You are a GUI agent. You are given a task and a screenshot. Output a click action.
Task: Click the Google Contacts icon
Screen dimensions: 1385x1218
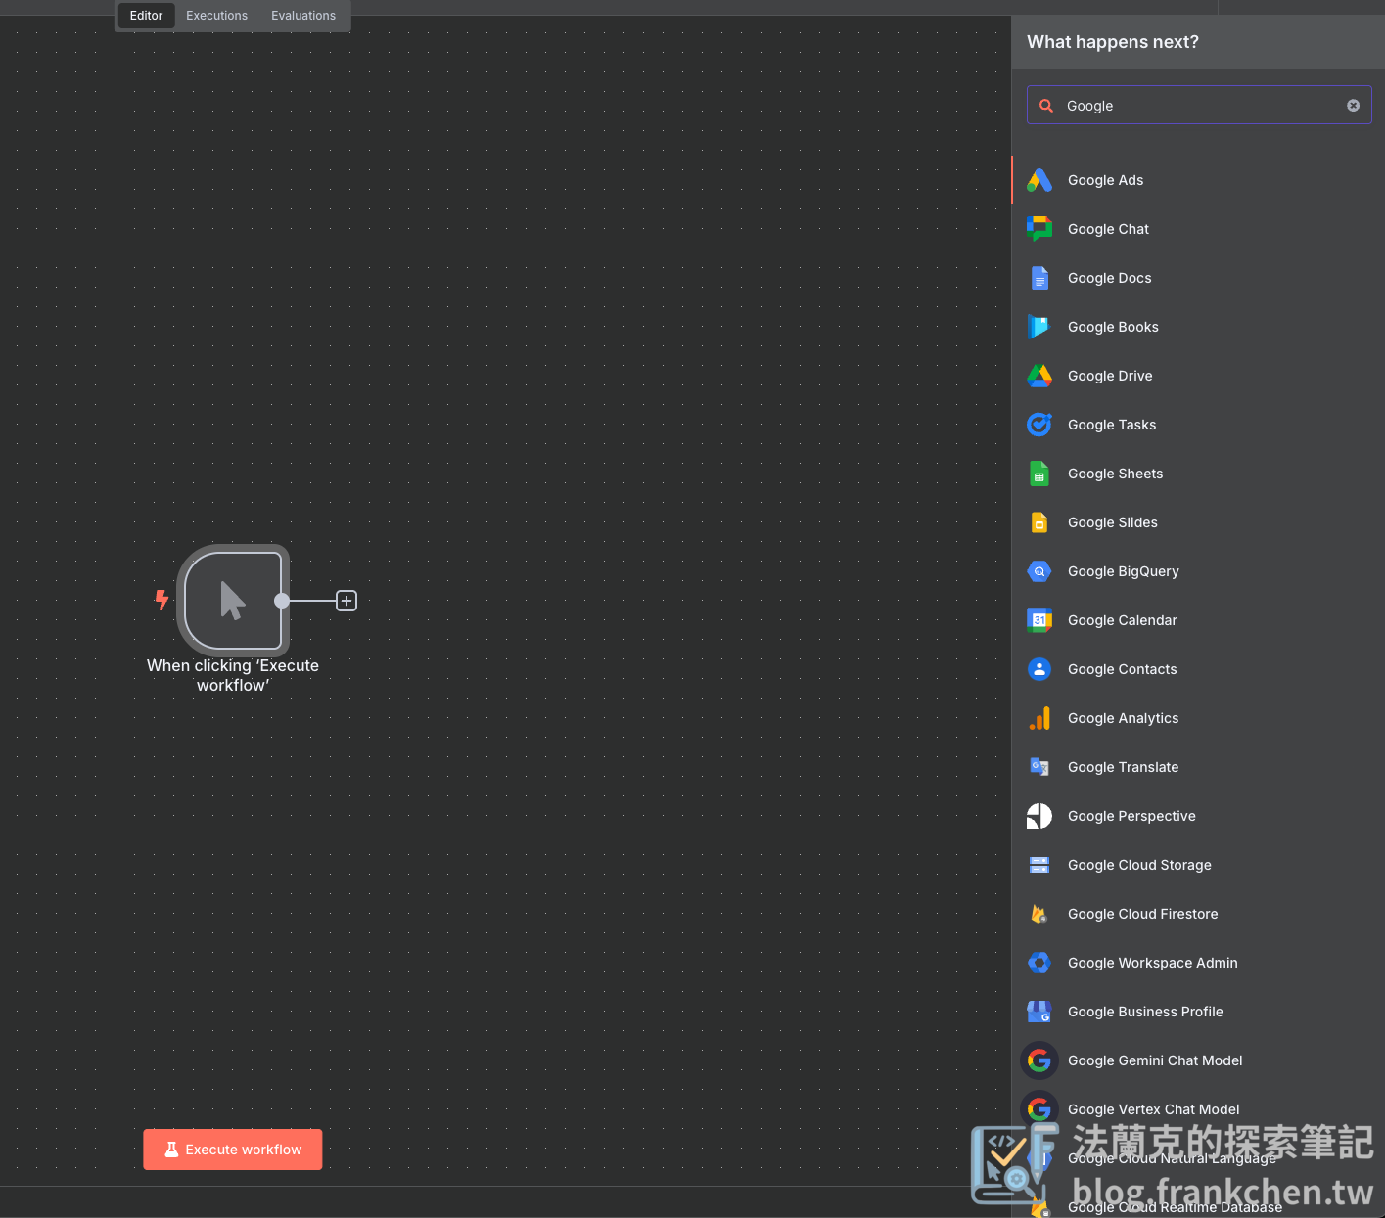pyautogui.click(x=1039, y=669)
